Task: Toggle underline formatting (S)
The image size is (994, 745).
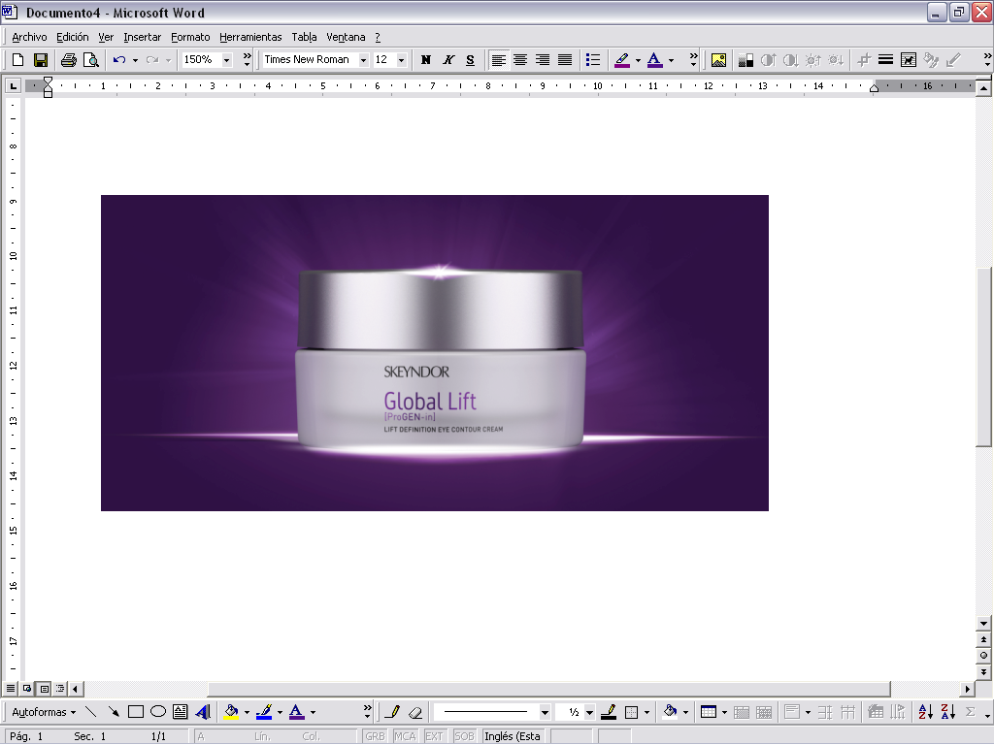Action: [x=471, y=59]
